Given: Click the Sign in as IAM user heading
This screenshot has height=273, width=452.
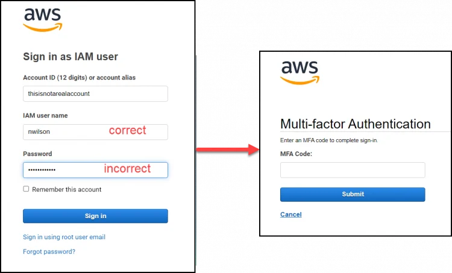Looking at the screenshot, I should pos(71,57).
